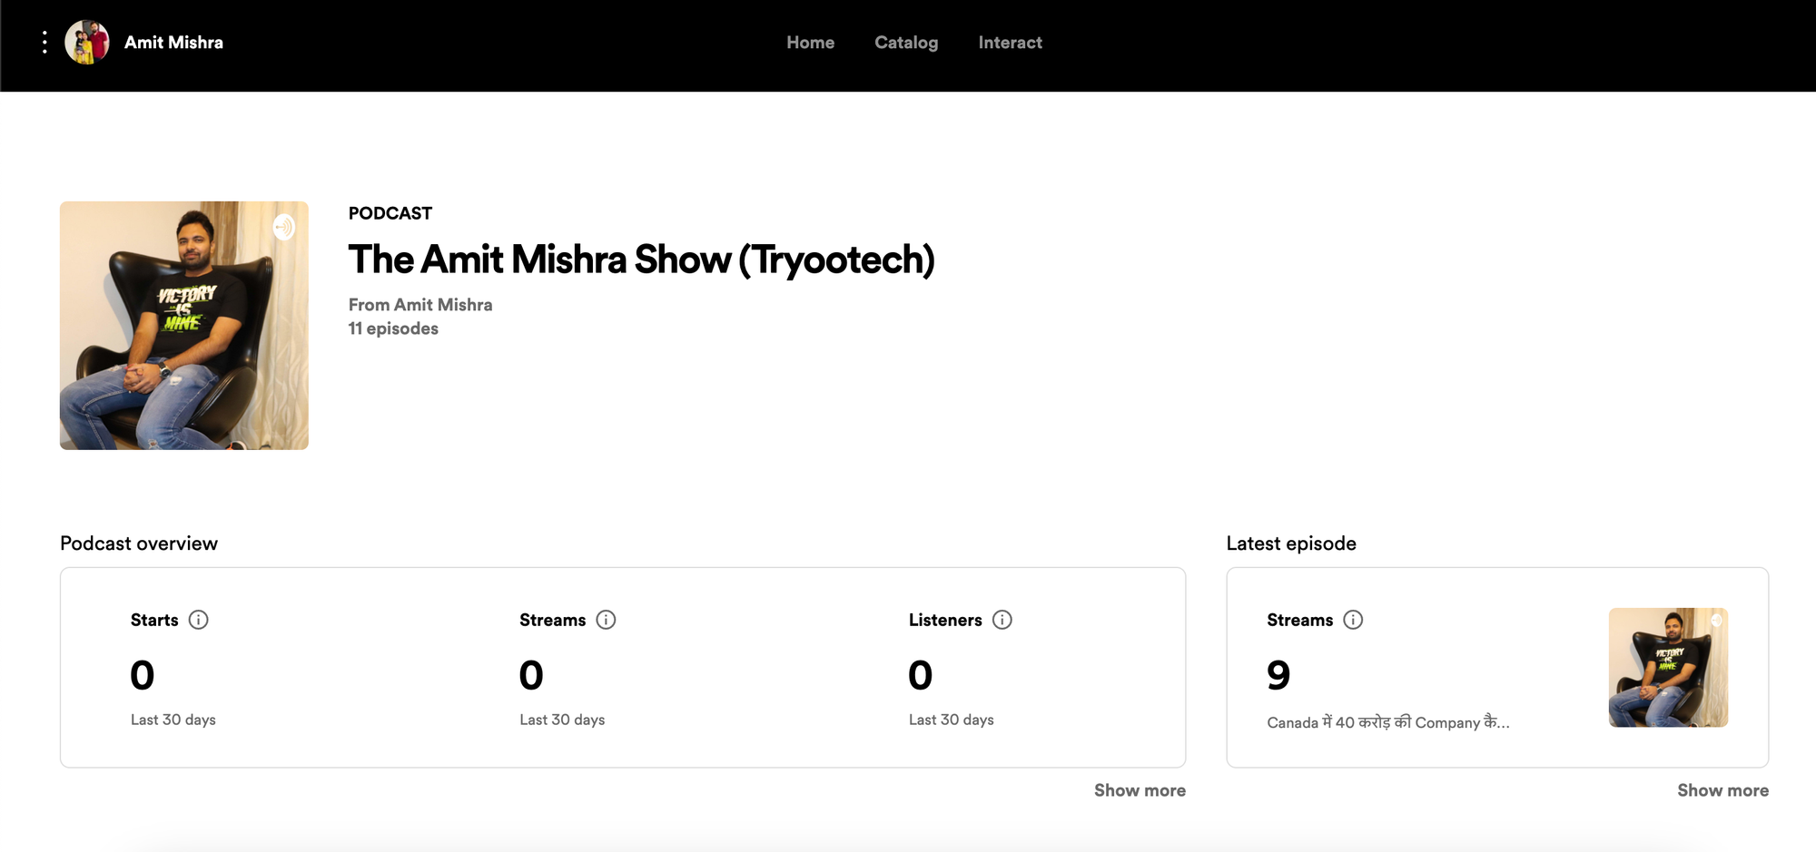Screen dimensions: 1816x852
Task: Click the Amit Mishra profile avatar
Action: [87, 43]
